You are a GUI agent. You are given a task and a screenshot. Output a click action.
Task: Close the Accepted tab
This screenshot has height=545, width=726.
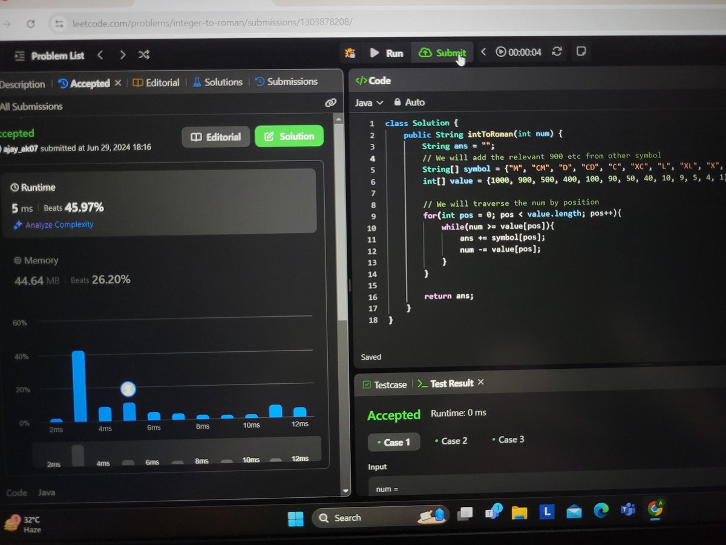click(x=118, y=83)
